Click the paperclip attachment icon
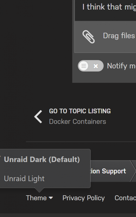The image size is (136, 217). click(88, 37)
